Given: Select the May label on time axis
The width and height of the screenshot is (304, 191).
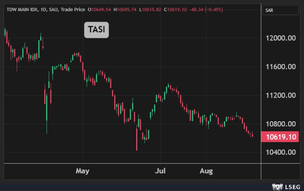Looking at the screenshot, I should coord(82,170).
